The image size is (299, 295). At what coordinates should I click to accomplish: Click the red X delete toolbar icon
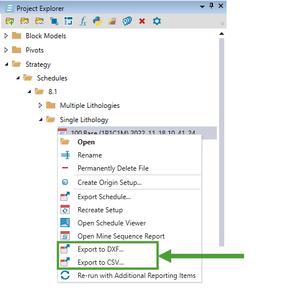[142, 21]
